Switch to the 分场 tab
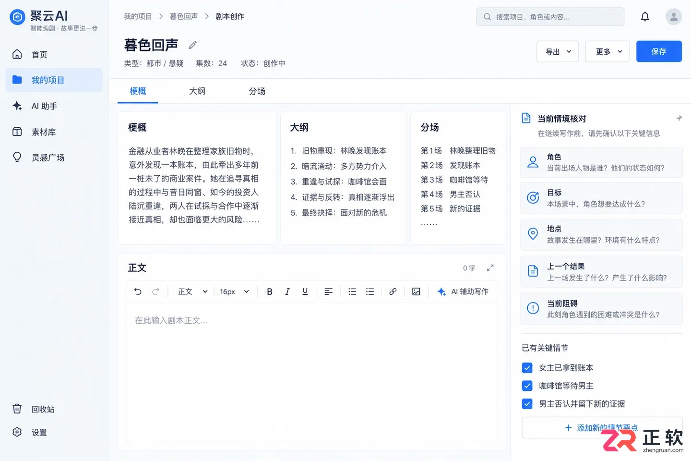 pyautogui.click(x=257, y=91)
